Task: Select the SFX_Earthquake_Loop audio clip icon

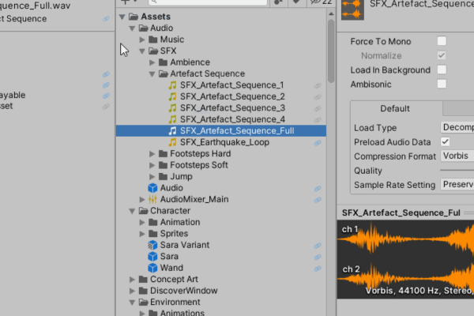Action: [172, 142]
